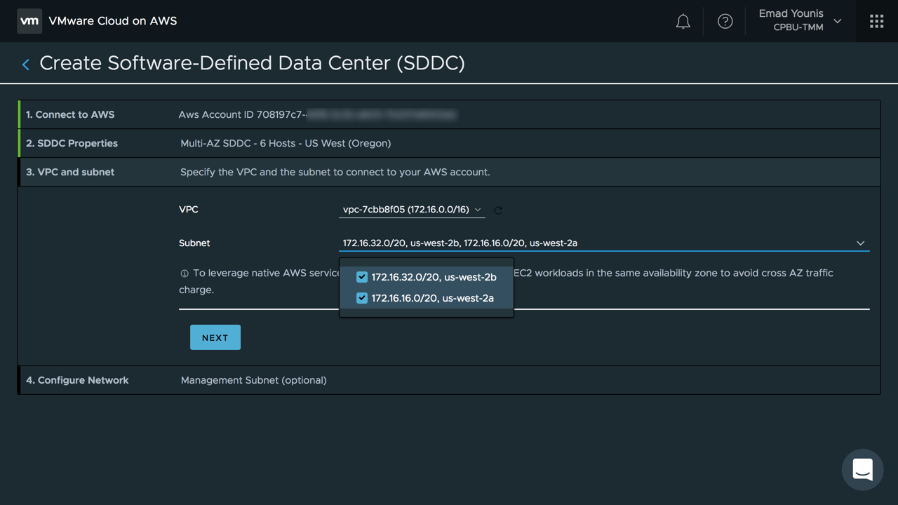898x505 pixels.
Task: Click the NEXT button
Action: coord(215,337)
